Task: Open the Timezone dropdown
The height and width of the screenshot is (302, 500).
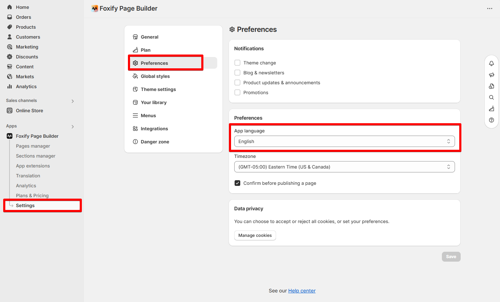Action: coord(344,167)
